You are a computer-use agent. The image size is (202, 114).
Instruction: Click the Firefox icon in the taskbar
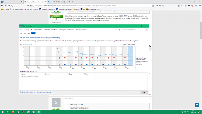tap(13, 112)
